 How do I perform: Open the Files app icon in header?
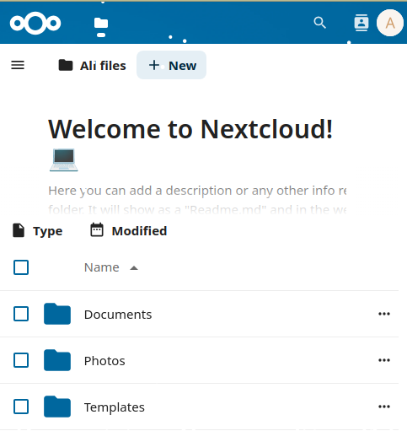(x=101, y=24)
